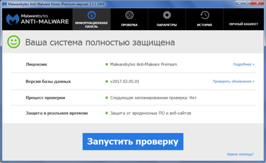Click the Версия базы данных label
The height and width of the screenshot is (163, 266).
tap(48, 81)
